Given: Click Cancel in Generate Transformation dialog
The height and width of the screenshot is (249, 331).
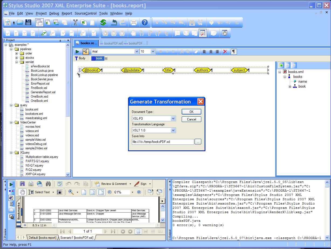Looking at the screenshot, I should [x=191, y=119].
